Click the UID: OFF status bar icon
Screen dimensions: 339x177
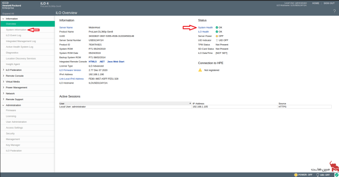317,174
